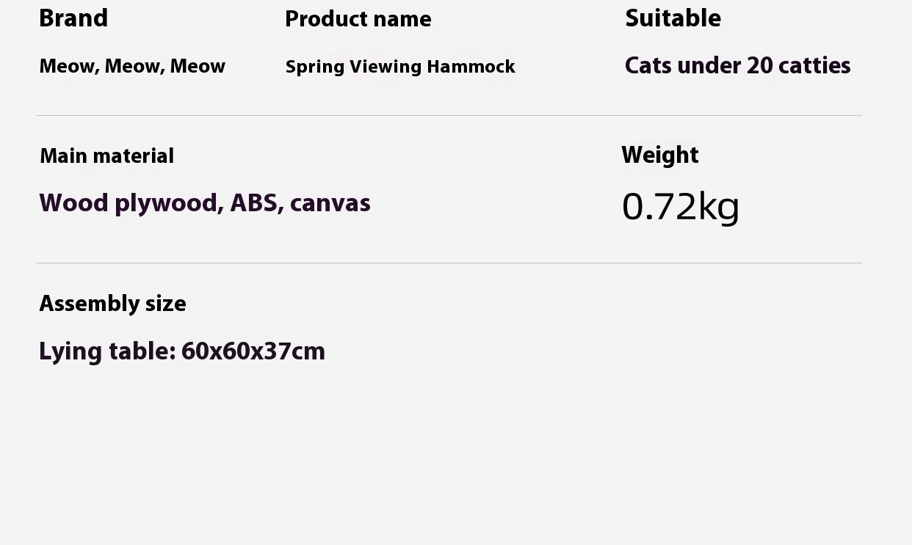This screenshot has height=545, width=912.
Task: Click the 60x60x37cm dimensions
Action: click(x=253, y=351)
